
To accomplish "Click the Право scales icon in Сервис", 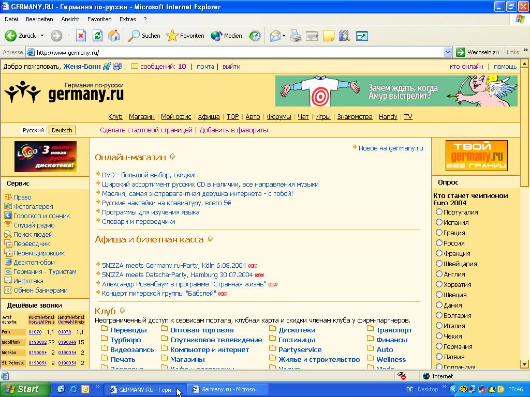I will [8, 197].
